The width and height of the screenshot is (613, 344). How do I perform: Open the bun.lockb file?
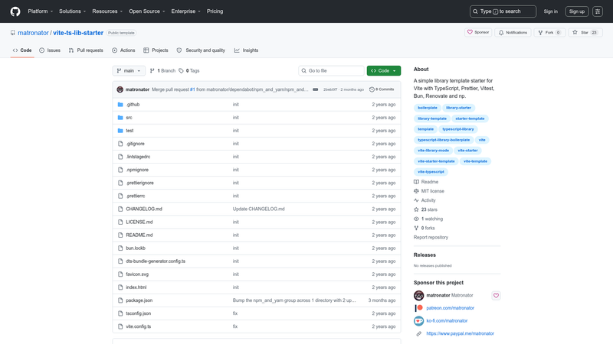(x=136, y=248)
